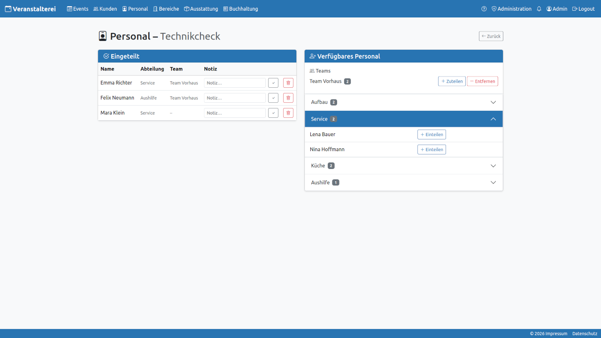Open the Bereiche menu

click(166, 9)
